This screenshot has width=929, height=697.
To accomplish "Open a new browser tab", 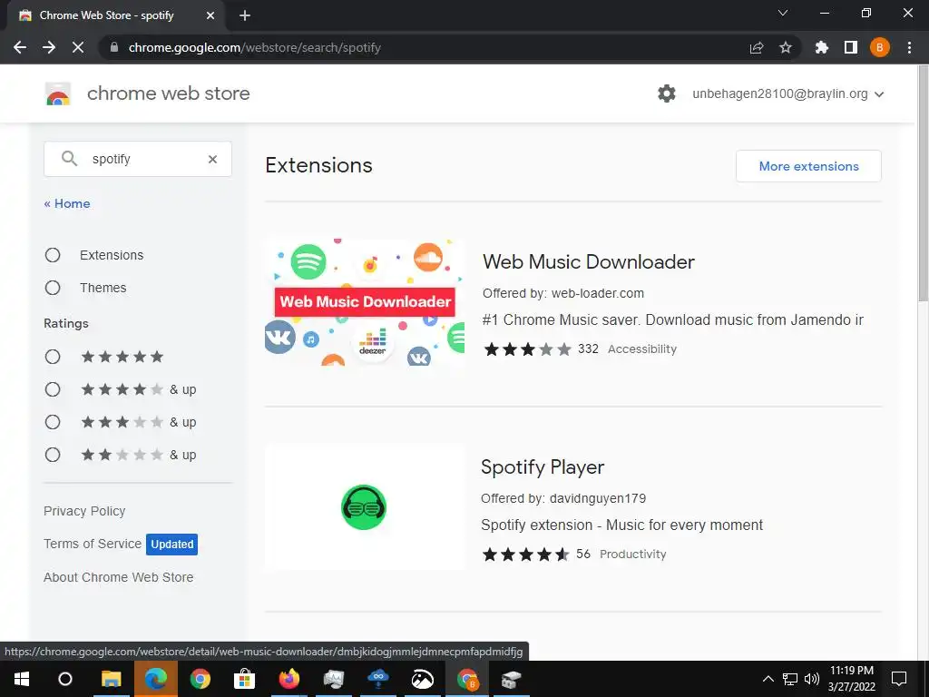I will (x=245, y=16).
